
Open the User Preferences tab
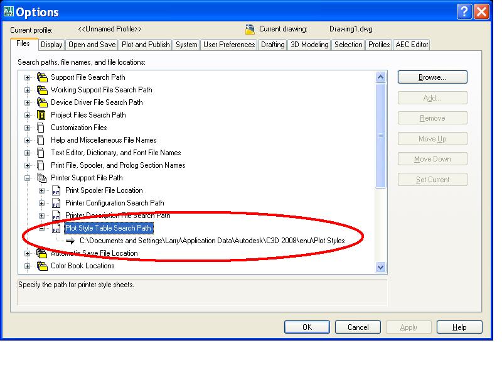tap(229, 45)
